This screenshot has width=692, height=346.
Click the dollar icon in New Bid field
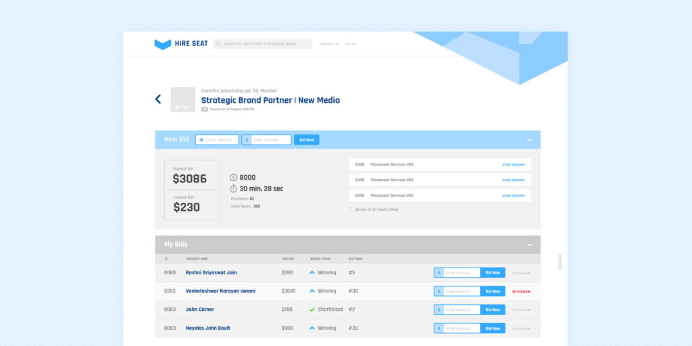(x=246, y=140)
